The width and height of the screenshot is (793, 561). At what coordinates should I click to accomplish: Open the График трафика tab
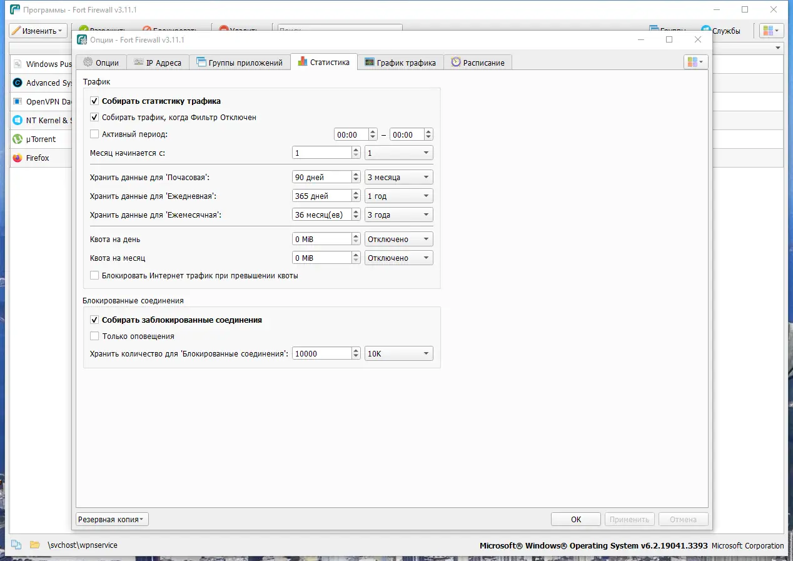click(400, 63)
